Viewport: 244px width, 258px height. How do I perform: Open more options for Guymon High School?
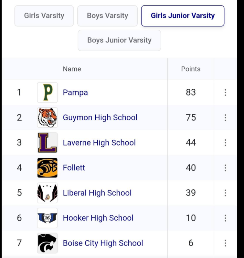click(x=225, y=118)
